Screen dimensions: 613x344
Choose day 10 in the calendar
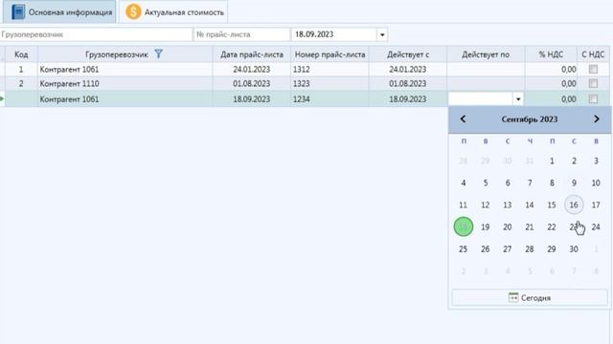point(596,183)
